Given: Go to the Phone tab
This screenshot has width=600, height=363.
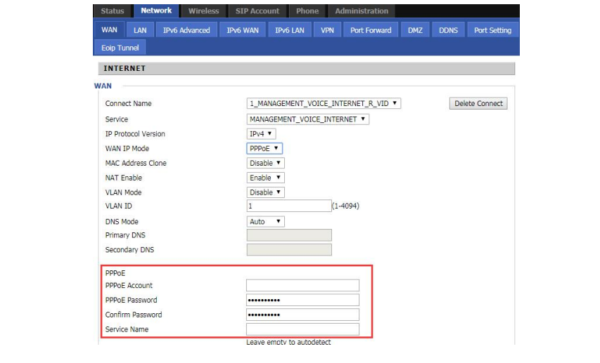Looking at the screenshot, I should pyautogui.click(x=307, y=11).
